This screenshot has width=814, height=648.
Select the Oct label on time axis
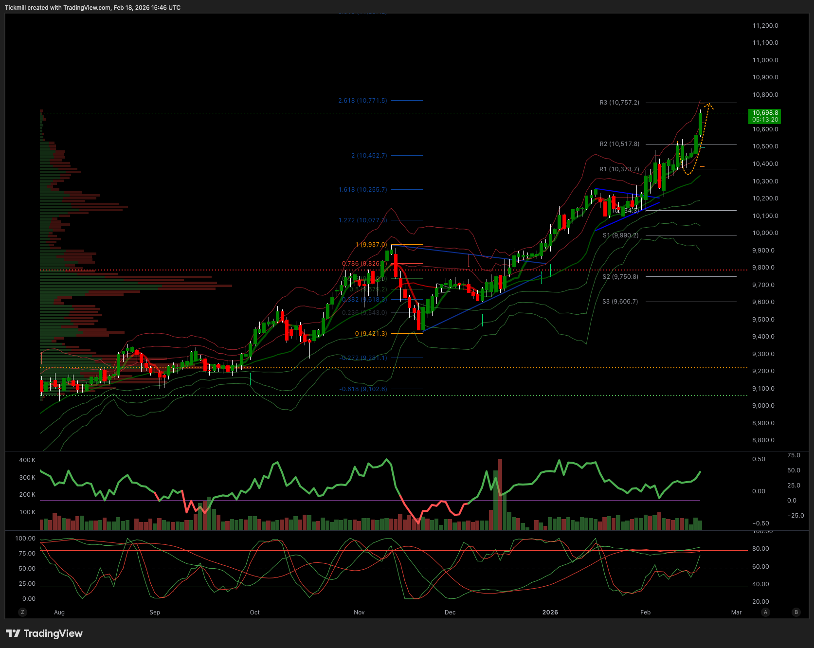coord(255,612)
